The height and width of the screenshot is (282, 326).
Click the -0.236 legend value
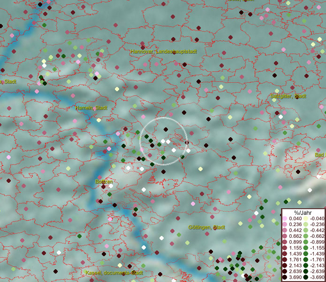[317, 224]
